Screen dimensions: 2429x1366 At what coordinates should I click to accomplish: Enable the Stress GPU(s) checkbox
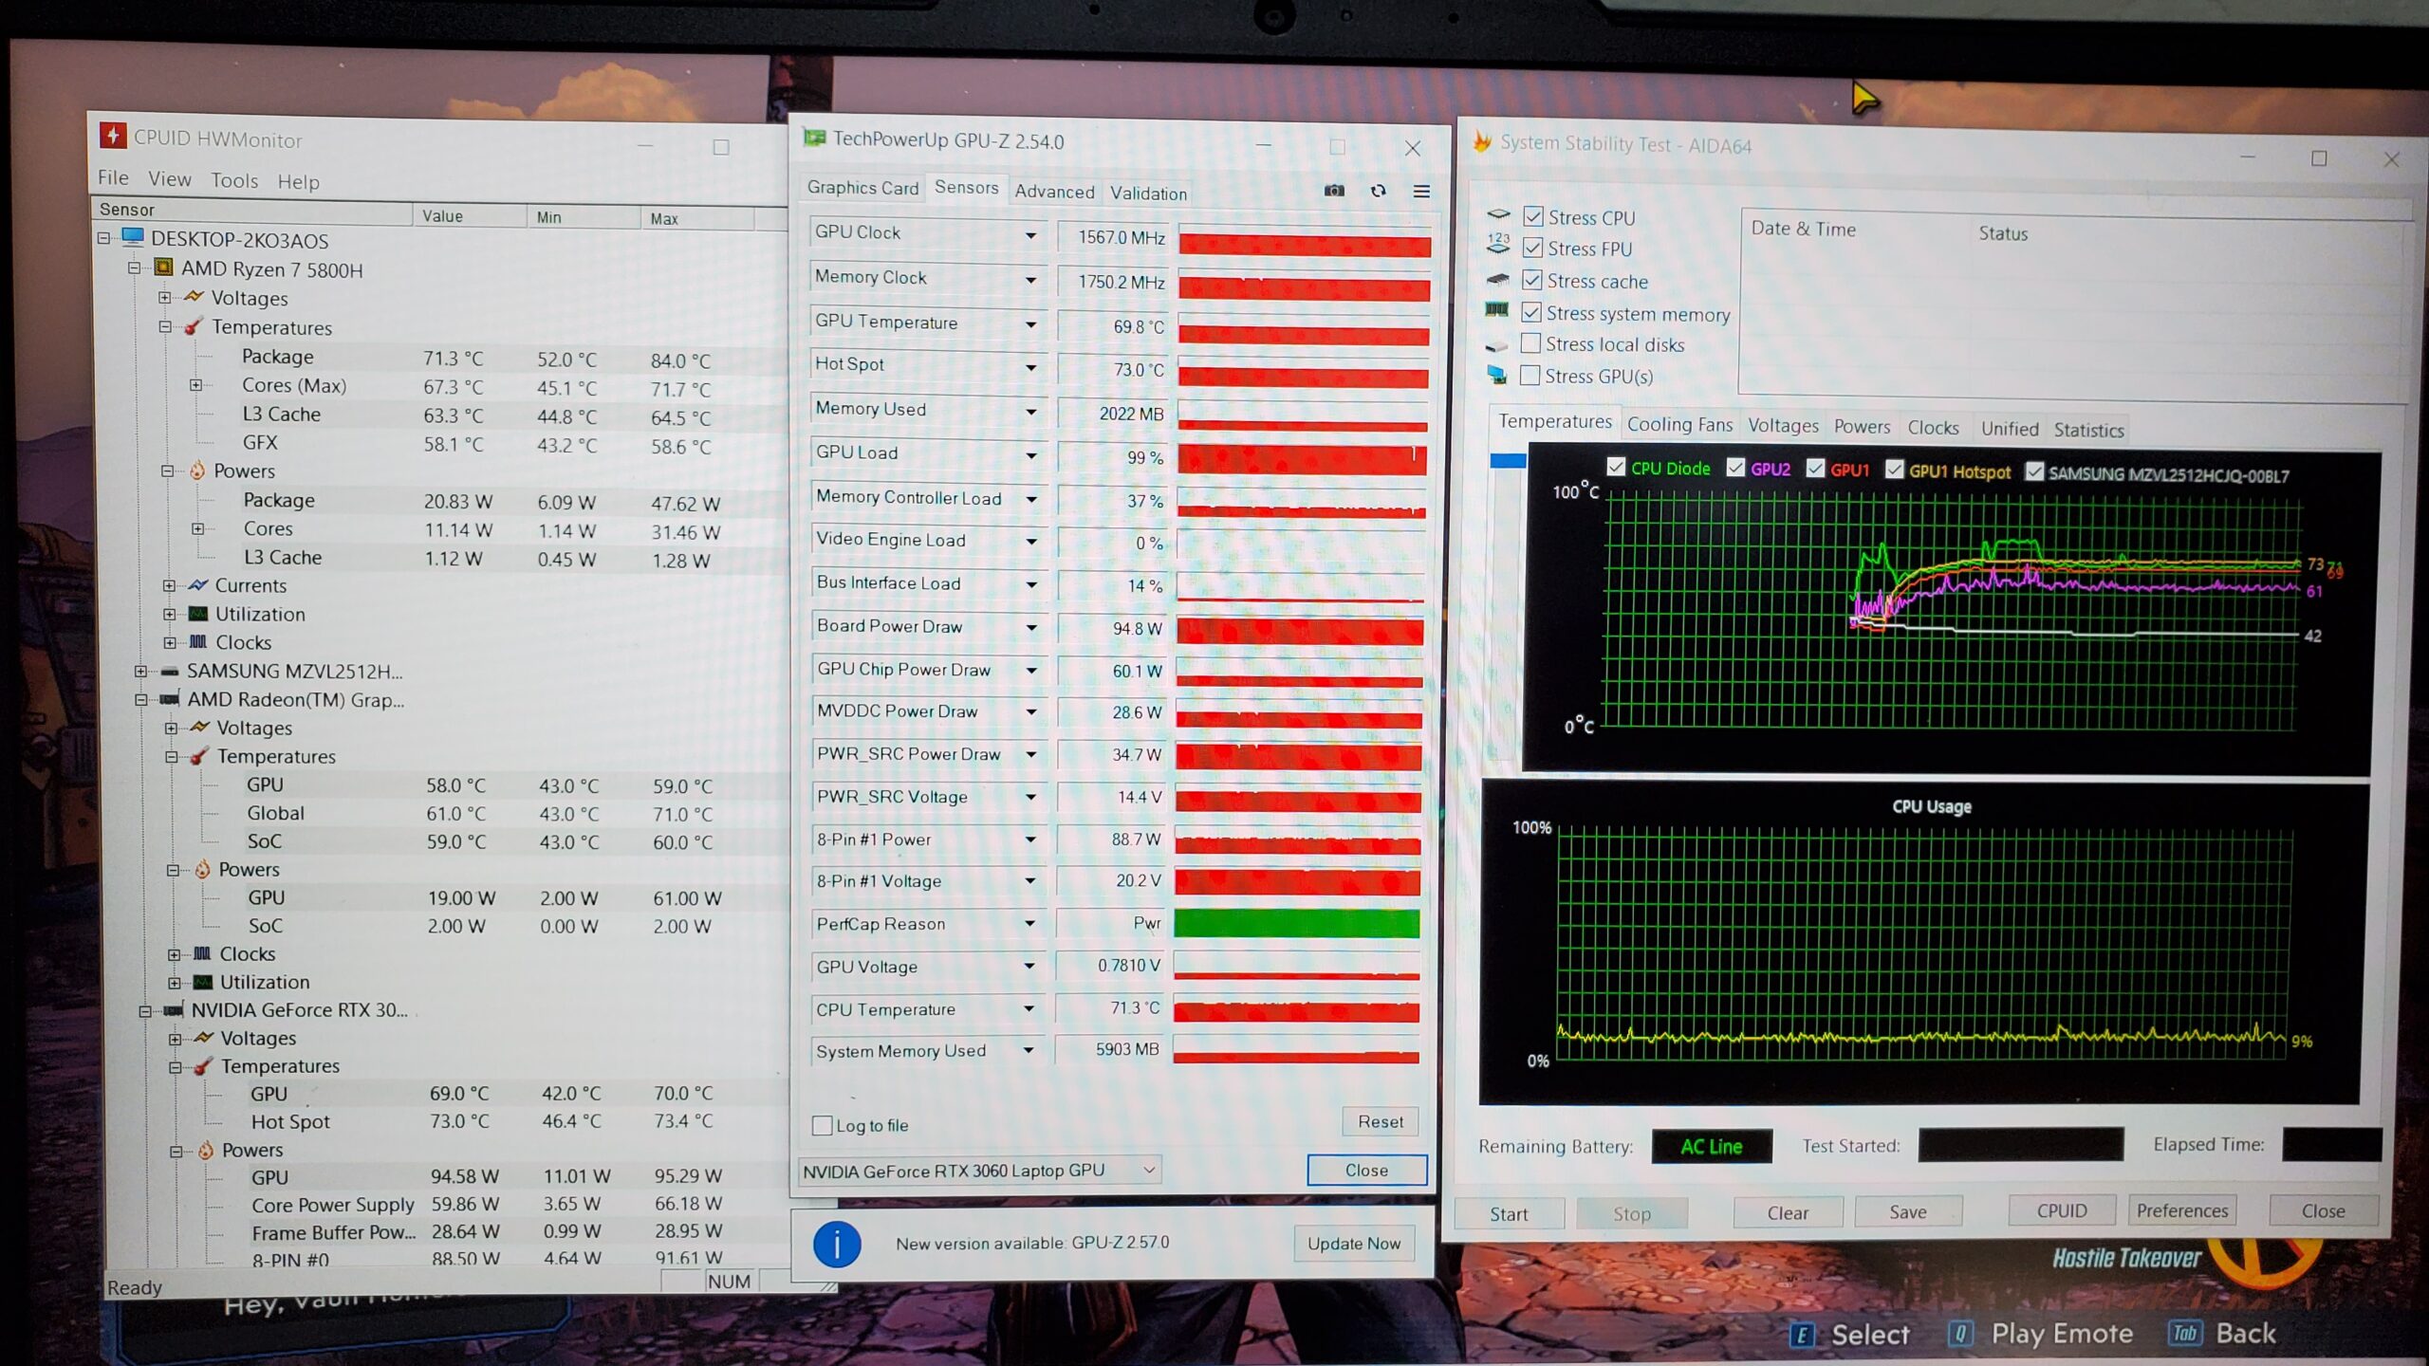click(x=1530, y=376)
